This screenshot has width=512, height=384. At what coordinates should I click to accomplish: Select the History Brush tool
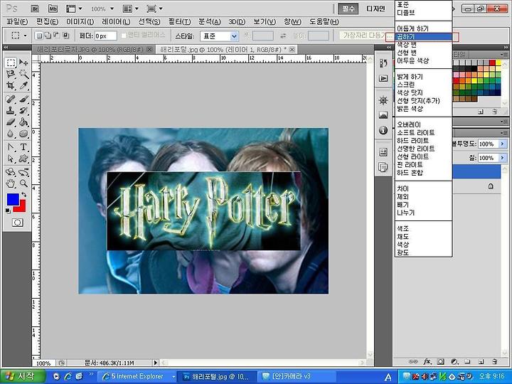tap(23, 110)
